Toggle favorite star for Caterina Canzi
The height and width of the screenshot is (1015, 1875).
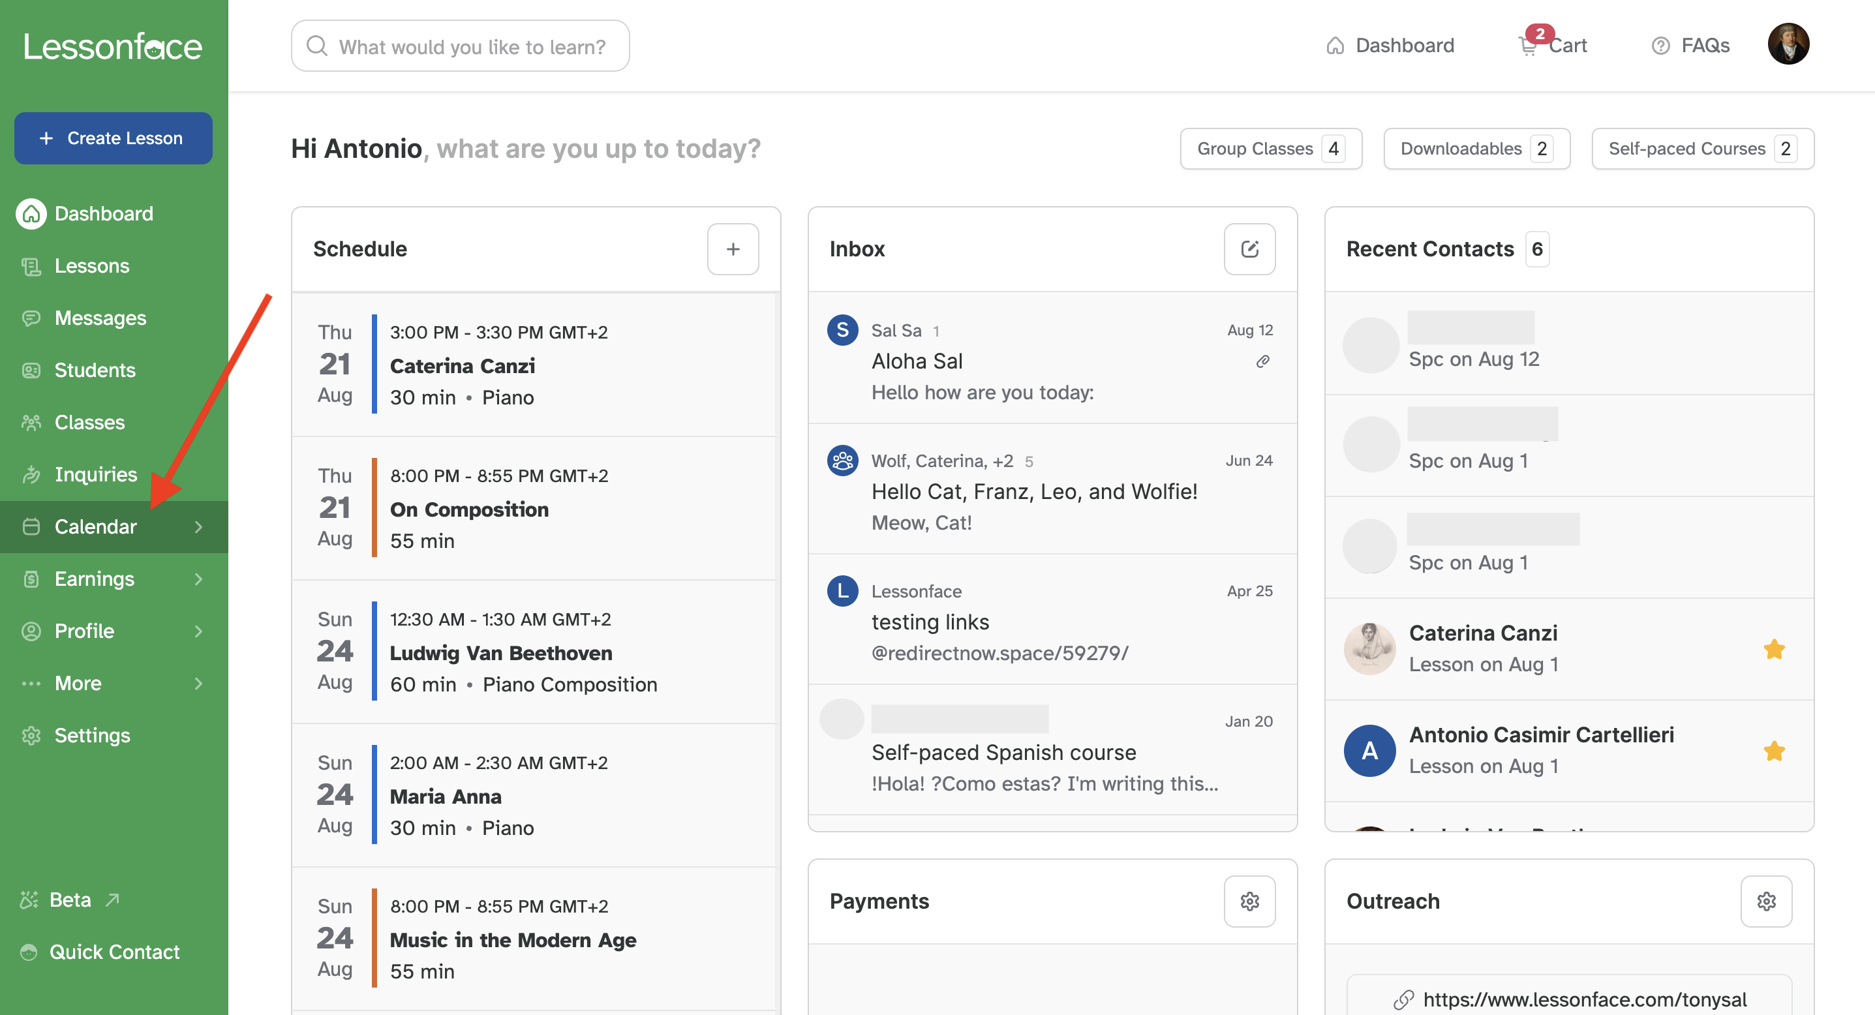pos(1773,648)
